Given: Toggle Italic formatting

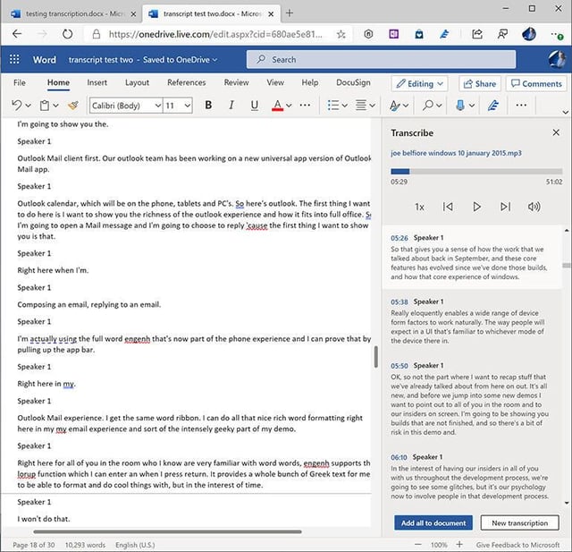Looking at the screenshot, I should pyautogui.click(x=231, y=106).
